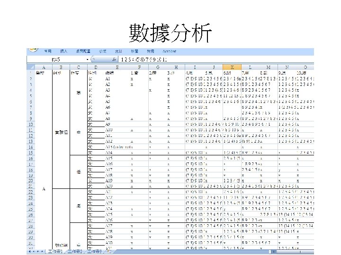Select column J header
The height and width of the screenshot is (255, 341).
pyautogui.click(x=214, y=67)
